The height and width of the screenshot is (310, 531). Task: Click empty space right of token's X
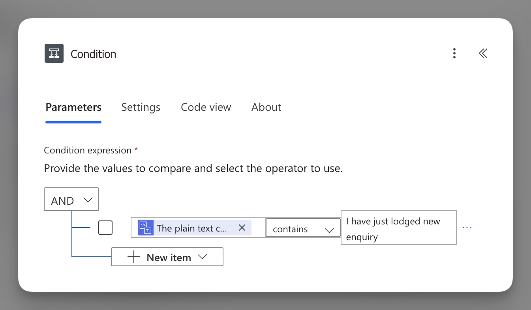(x=258, y=228)
